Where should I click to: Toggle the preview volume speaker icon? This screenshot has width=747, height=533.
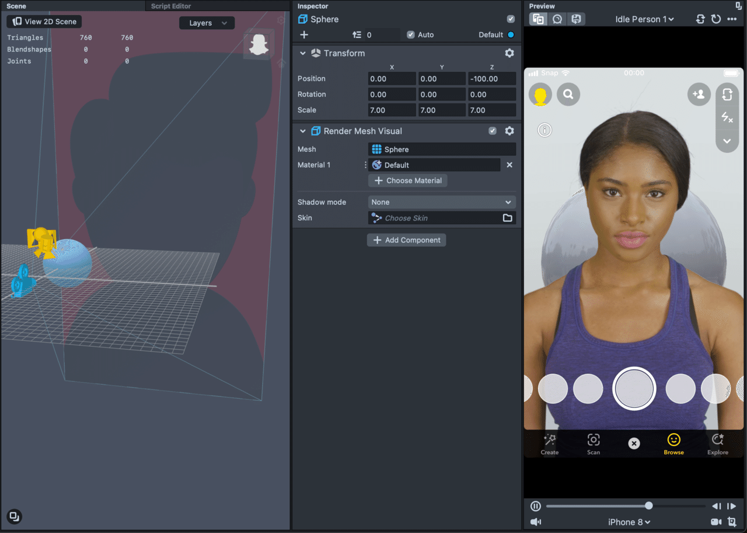[x=535, y=522]
